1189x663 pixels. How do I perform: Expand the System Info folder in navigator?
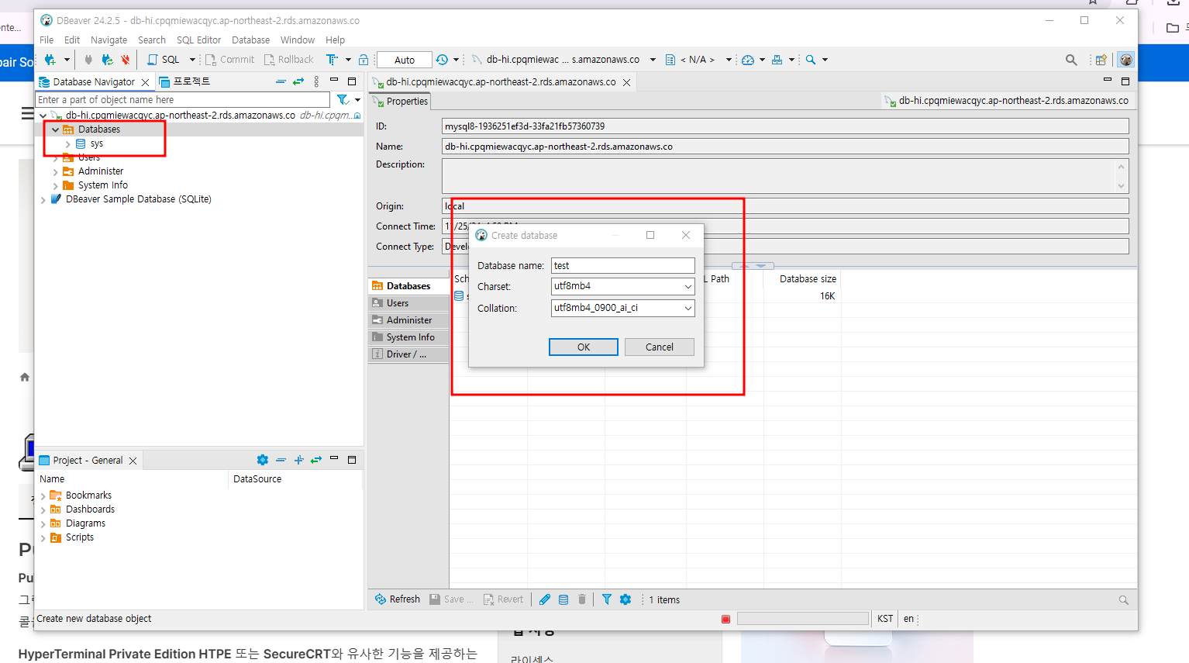click(x=56, y=185)
